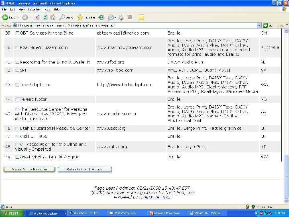Check the VT Association for the Blind checkbox

click(x=17, y=144)
